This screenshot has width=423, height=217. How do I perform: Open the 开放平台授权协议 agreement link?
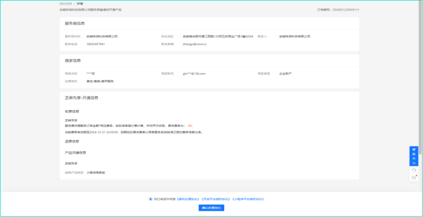click(x=216, y=199)
